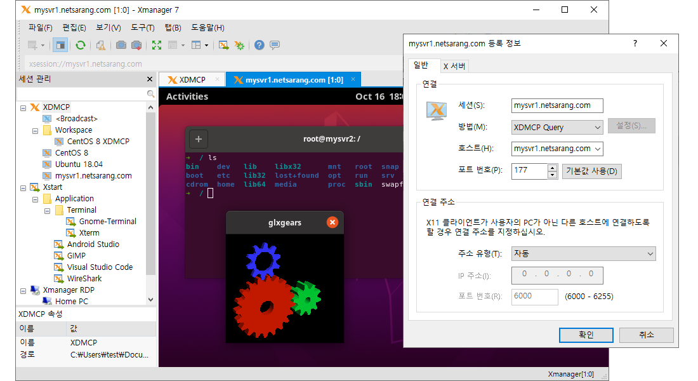Collapse the Terminal folder node
This screenshot has width=698, height=381.
coord(47,211)
